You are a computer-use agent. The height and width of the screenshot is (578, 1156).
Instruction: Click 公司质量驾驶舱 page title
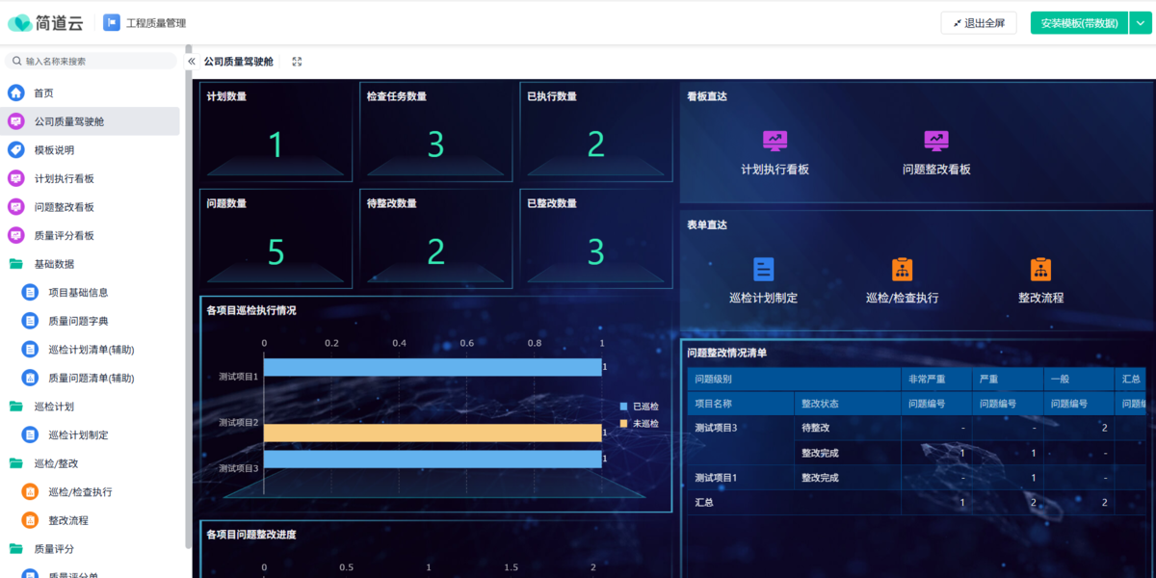point(238,62)
